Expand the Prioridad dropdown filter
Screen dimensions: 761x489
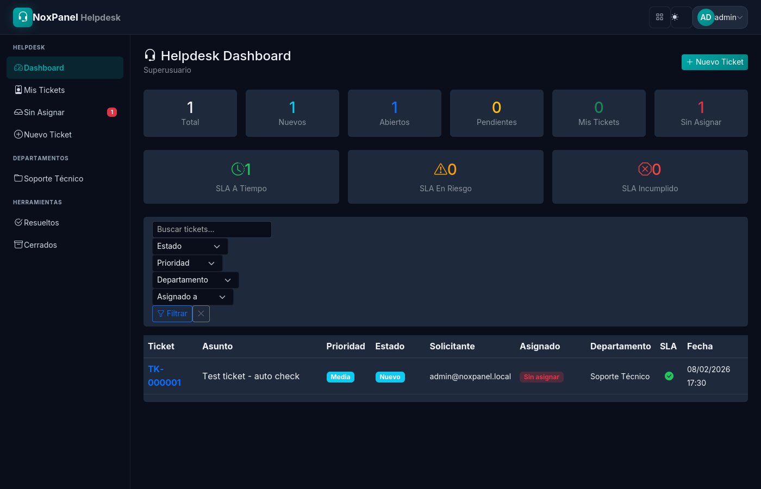coord(187,263)
